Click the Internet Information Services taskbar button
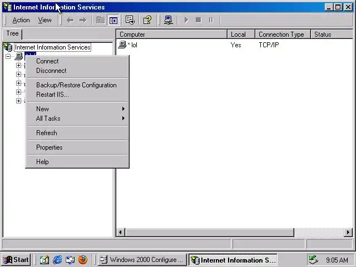This screenshot has width=356, height=267. coord(233,260)
